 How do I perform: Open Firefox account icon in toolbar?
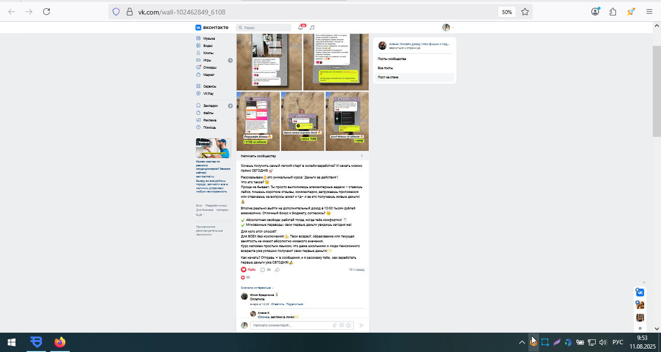pos(595,12)
